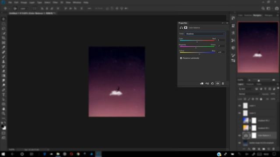Click the Color Balance adjustment icon in Properties
This screenshot has width=280, height=157.
(x=181, y=27)
